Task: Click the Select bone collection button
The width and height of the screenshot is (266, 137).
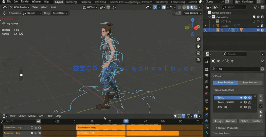Action: (x=244, y=121)
